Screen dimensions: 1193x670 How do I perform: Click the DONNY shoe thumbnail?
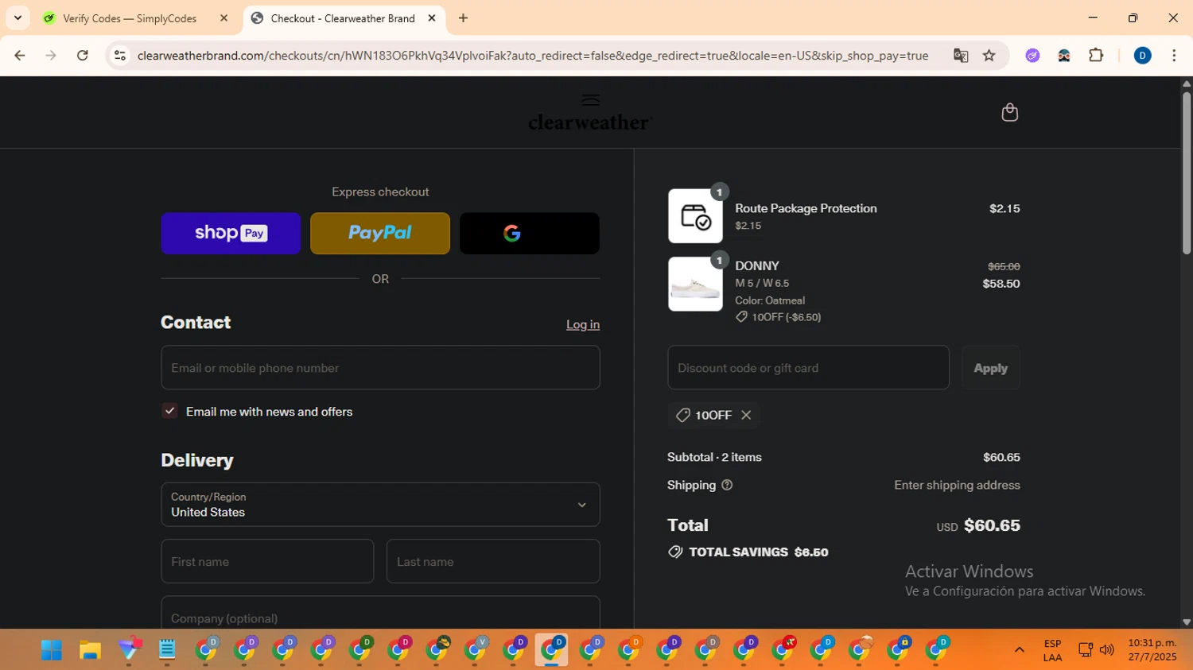click(x=695, y=284)
